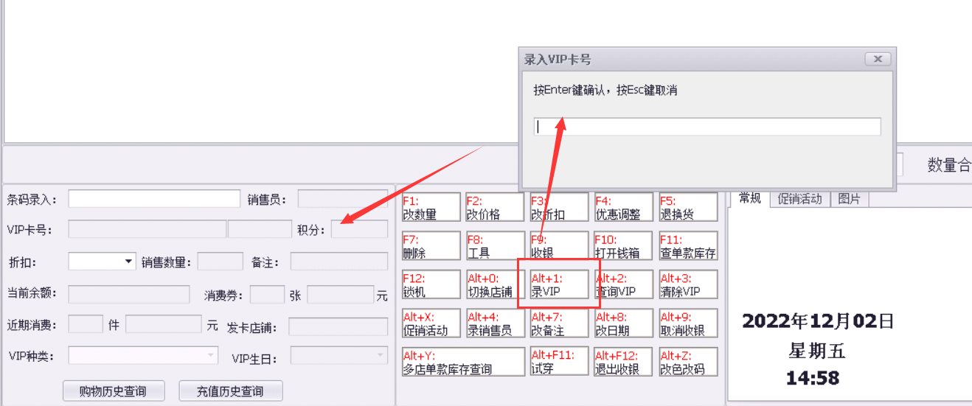Viewport: 972px width, 406px height.
Task: Expand the VIP生日 dropdown
Action: click(x=381, y=356)
